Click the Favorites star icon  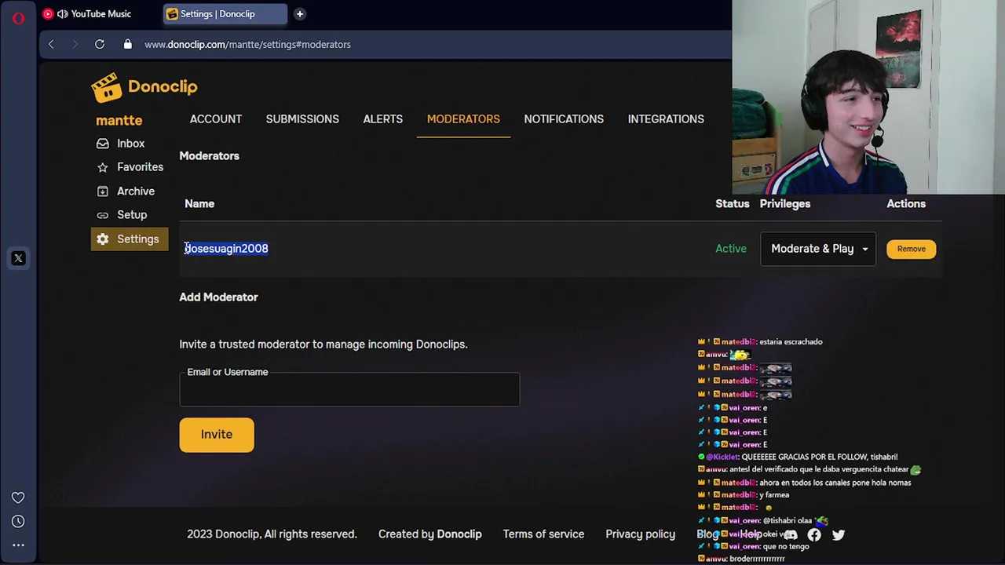[x=103, y=167]
